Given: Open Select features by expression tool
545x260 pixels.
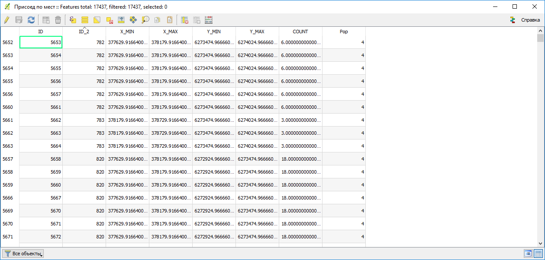Looking at the screenshot, I should (x=73, y=20).
